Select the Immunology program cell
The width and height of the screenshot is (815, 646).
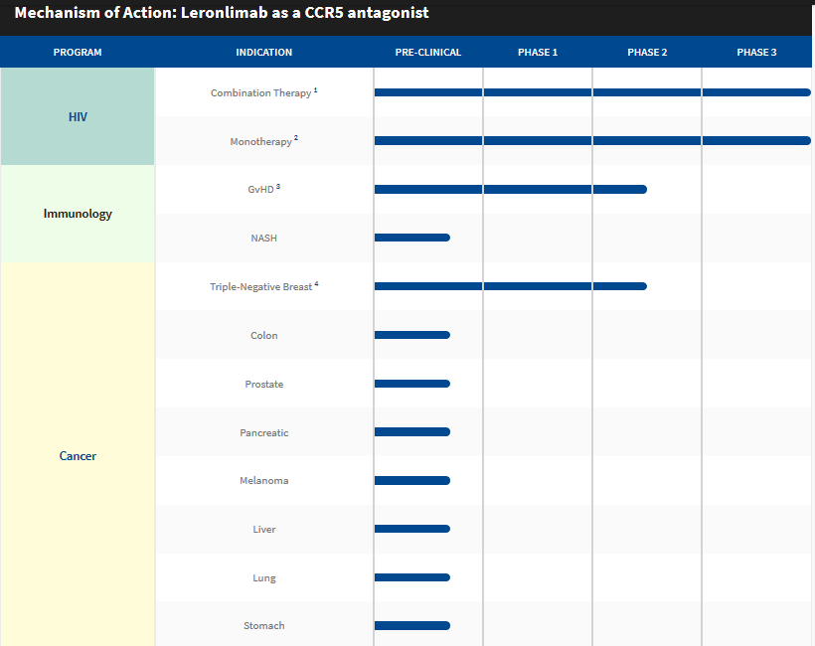click(x=78, y=214)
